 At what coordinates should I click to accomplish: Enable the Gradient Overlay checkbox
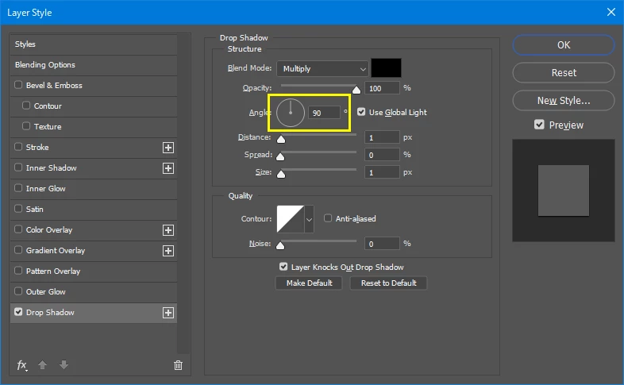coord(18,250)
